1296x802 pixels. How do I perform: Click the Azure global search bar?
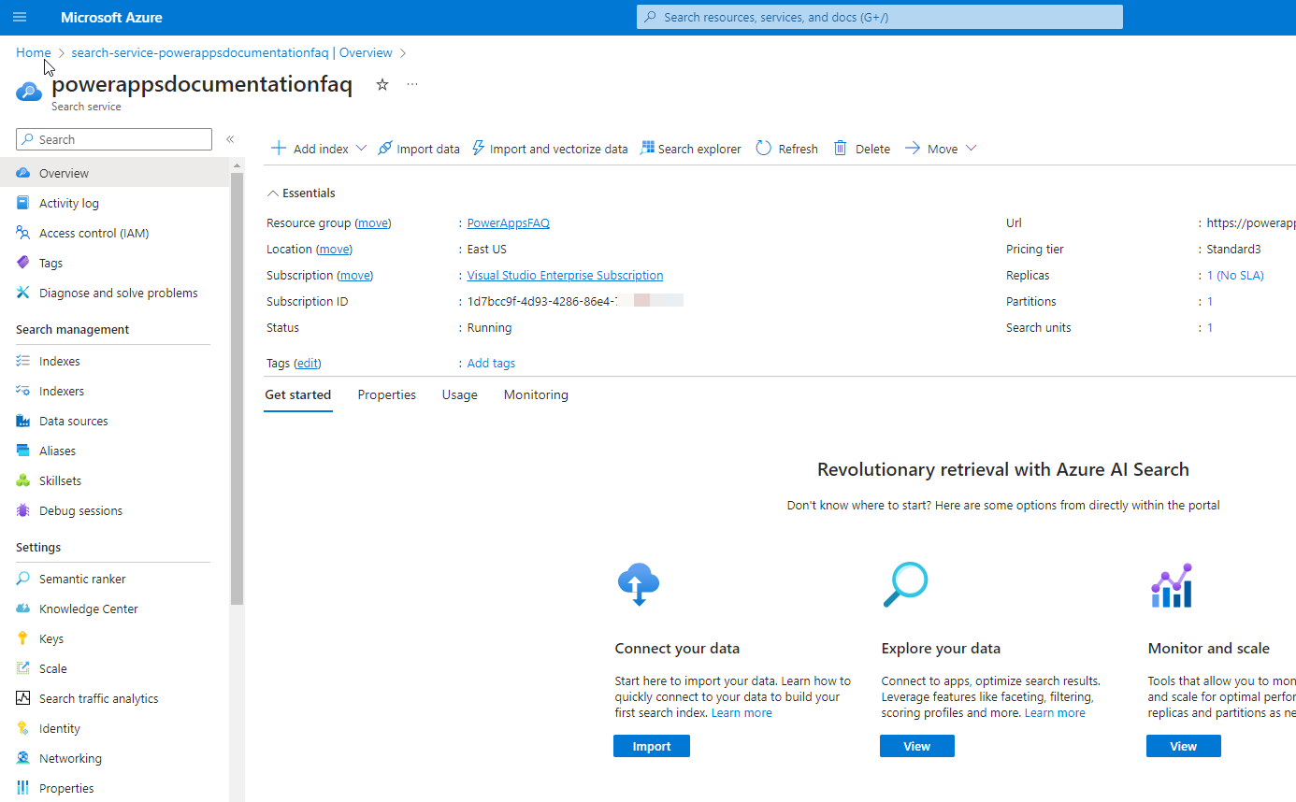coord(878,16)
